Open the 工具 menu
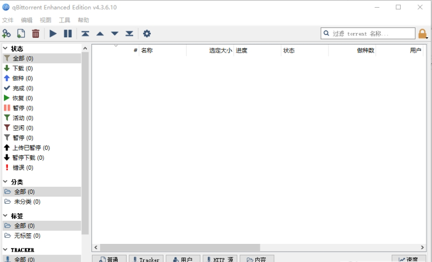 64,20
